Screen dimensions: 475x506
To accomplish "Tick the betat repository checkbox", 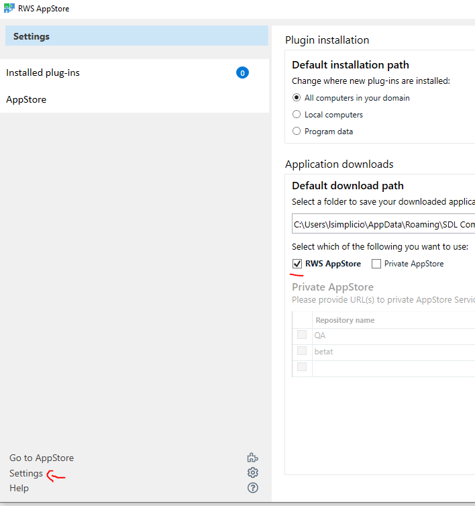I will pos(302,351).
